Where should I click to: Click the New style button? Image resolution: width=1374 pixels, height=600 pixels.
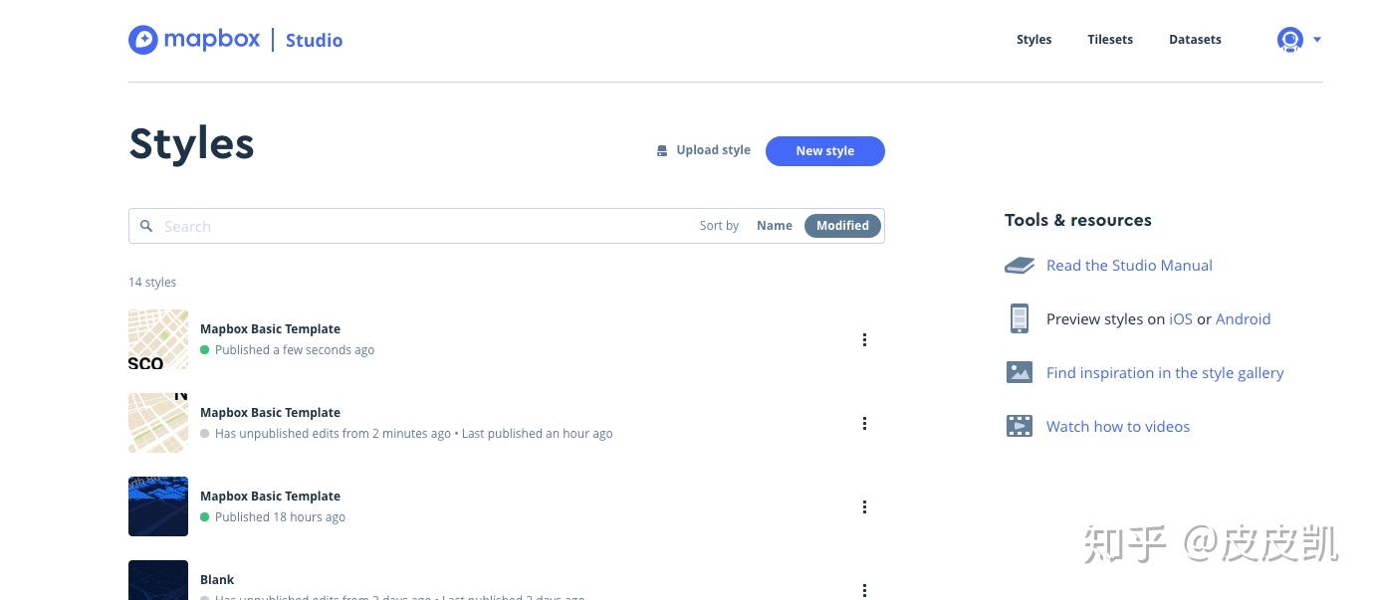click(x=824, y=151)
